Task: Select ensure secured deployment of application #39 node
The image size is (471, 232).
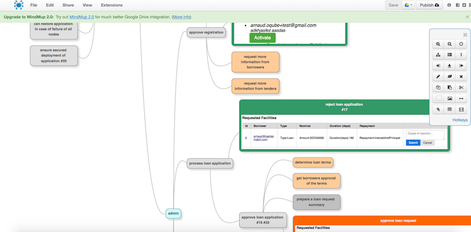Action: click(54, 55)
